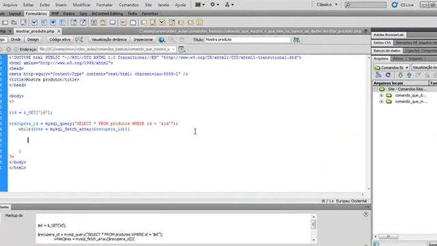Insert a Text Field from Forms bar
This screenshot has height=246, width=437.
pos(5,23)
